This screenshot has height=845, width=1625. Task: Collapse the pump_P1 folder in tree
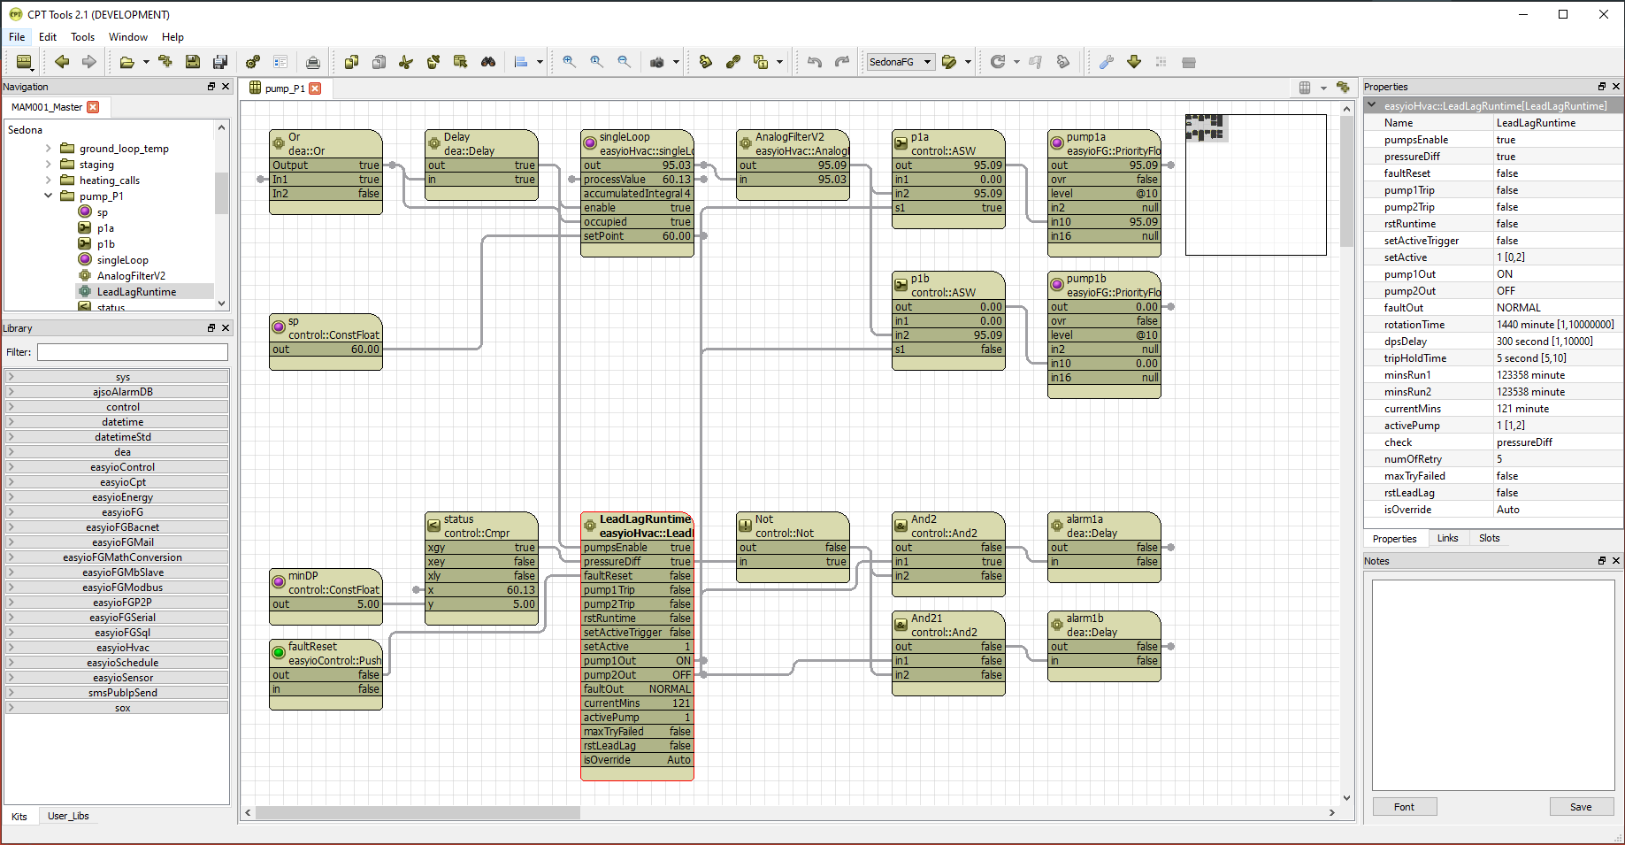pyautogui.click(x=49, y=196)
